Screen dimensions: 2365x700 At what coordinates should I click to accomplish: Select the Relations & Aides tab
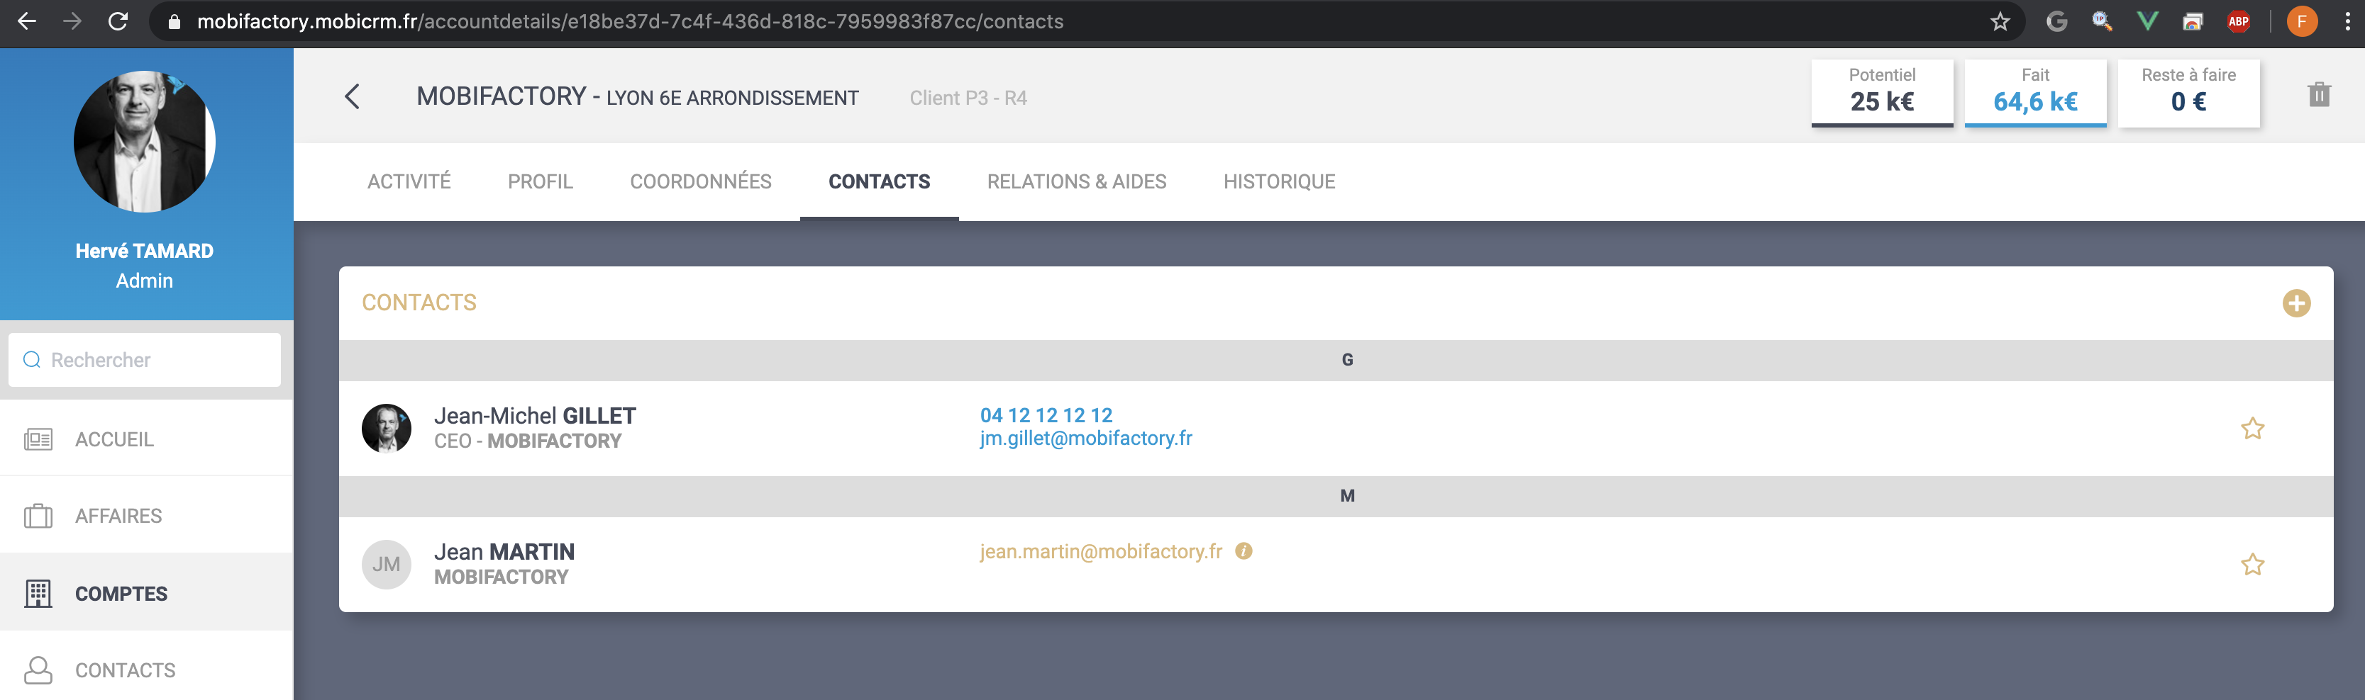1076,181
